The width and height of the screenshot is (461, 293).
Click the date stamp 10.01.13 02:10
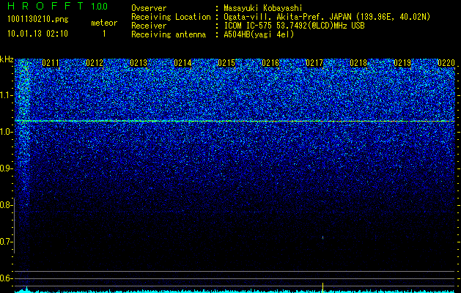(37, 34)
